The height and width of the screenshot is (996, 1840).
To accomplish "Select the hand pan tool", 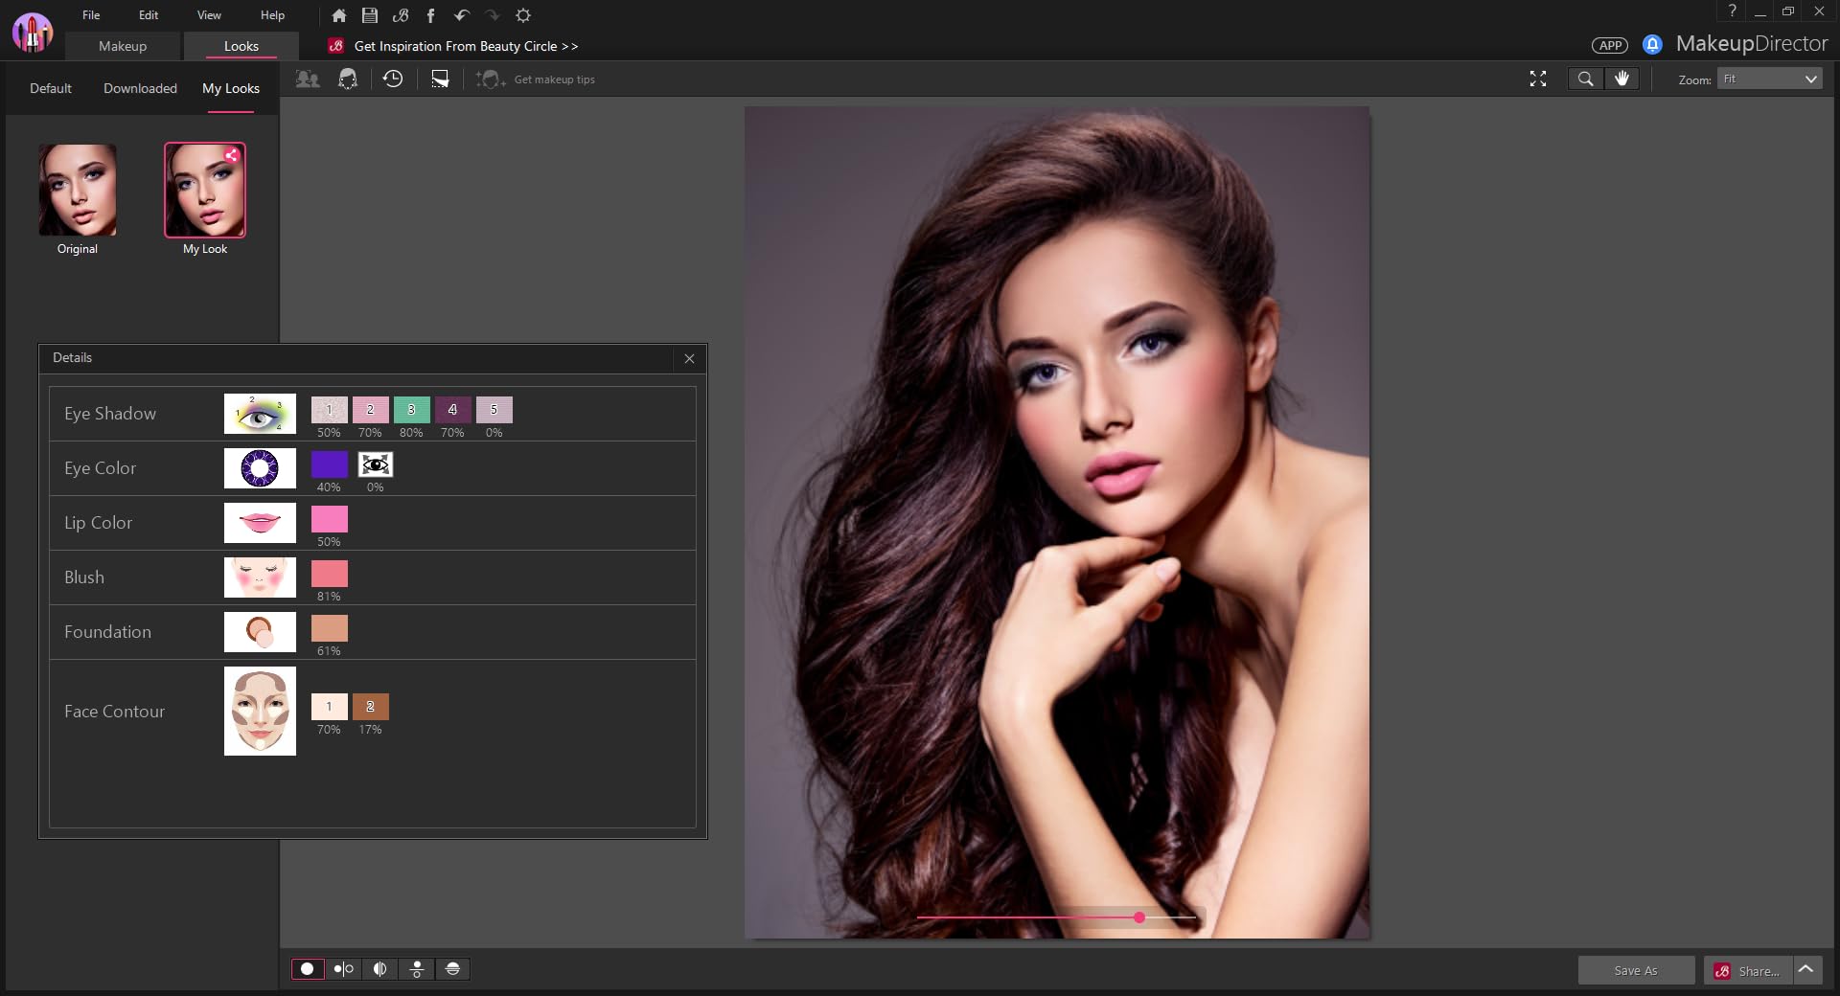I will pyautogui.click(x=1621, y=79).
